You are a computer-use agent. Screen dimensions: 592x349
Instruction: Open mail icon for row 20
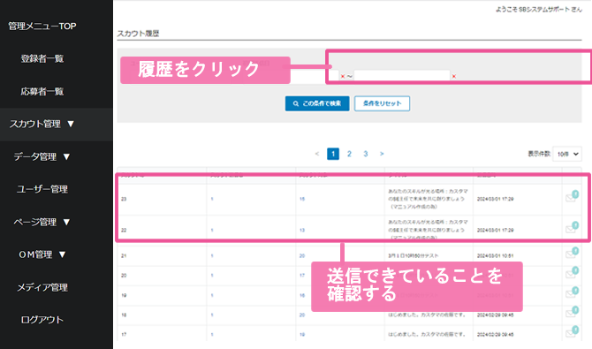[x=572, y=273]
